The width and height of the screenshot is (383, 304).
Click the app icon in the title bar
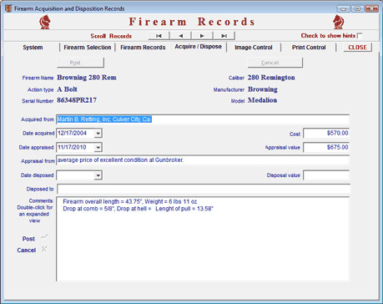click(x=8, y=8)
